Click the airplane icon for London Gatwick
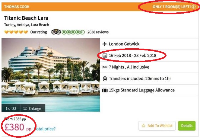 pyautogui.click(x=105, y=44)
